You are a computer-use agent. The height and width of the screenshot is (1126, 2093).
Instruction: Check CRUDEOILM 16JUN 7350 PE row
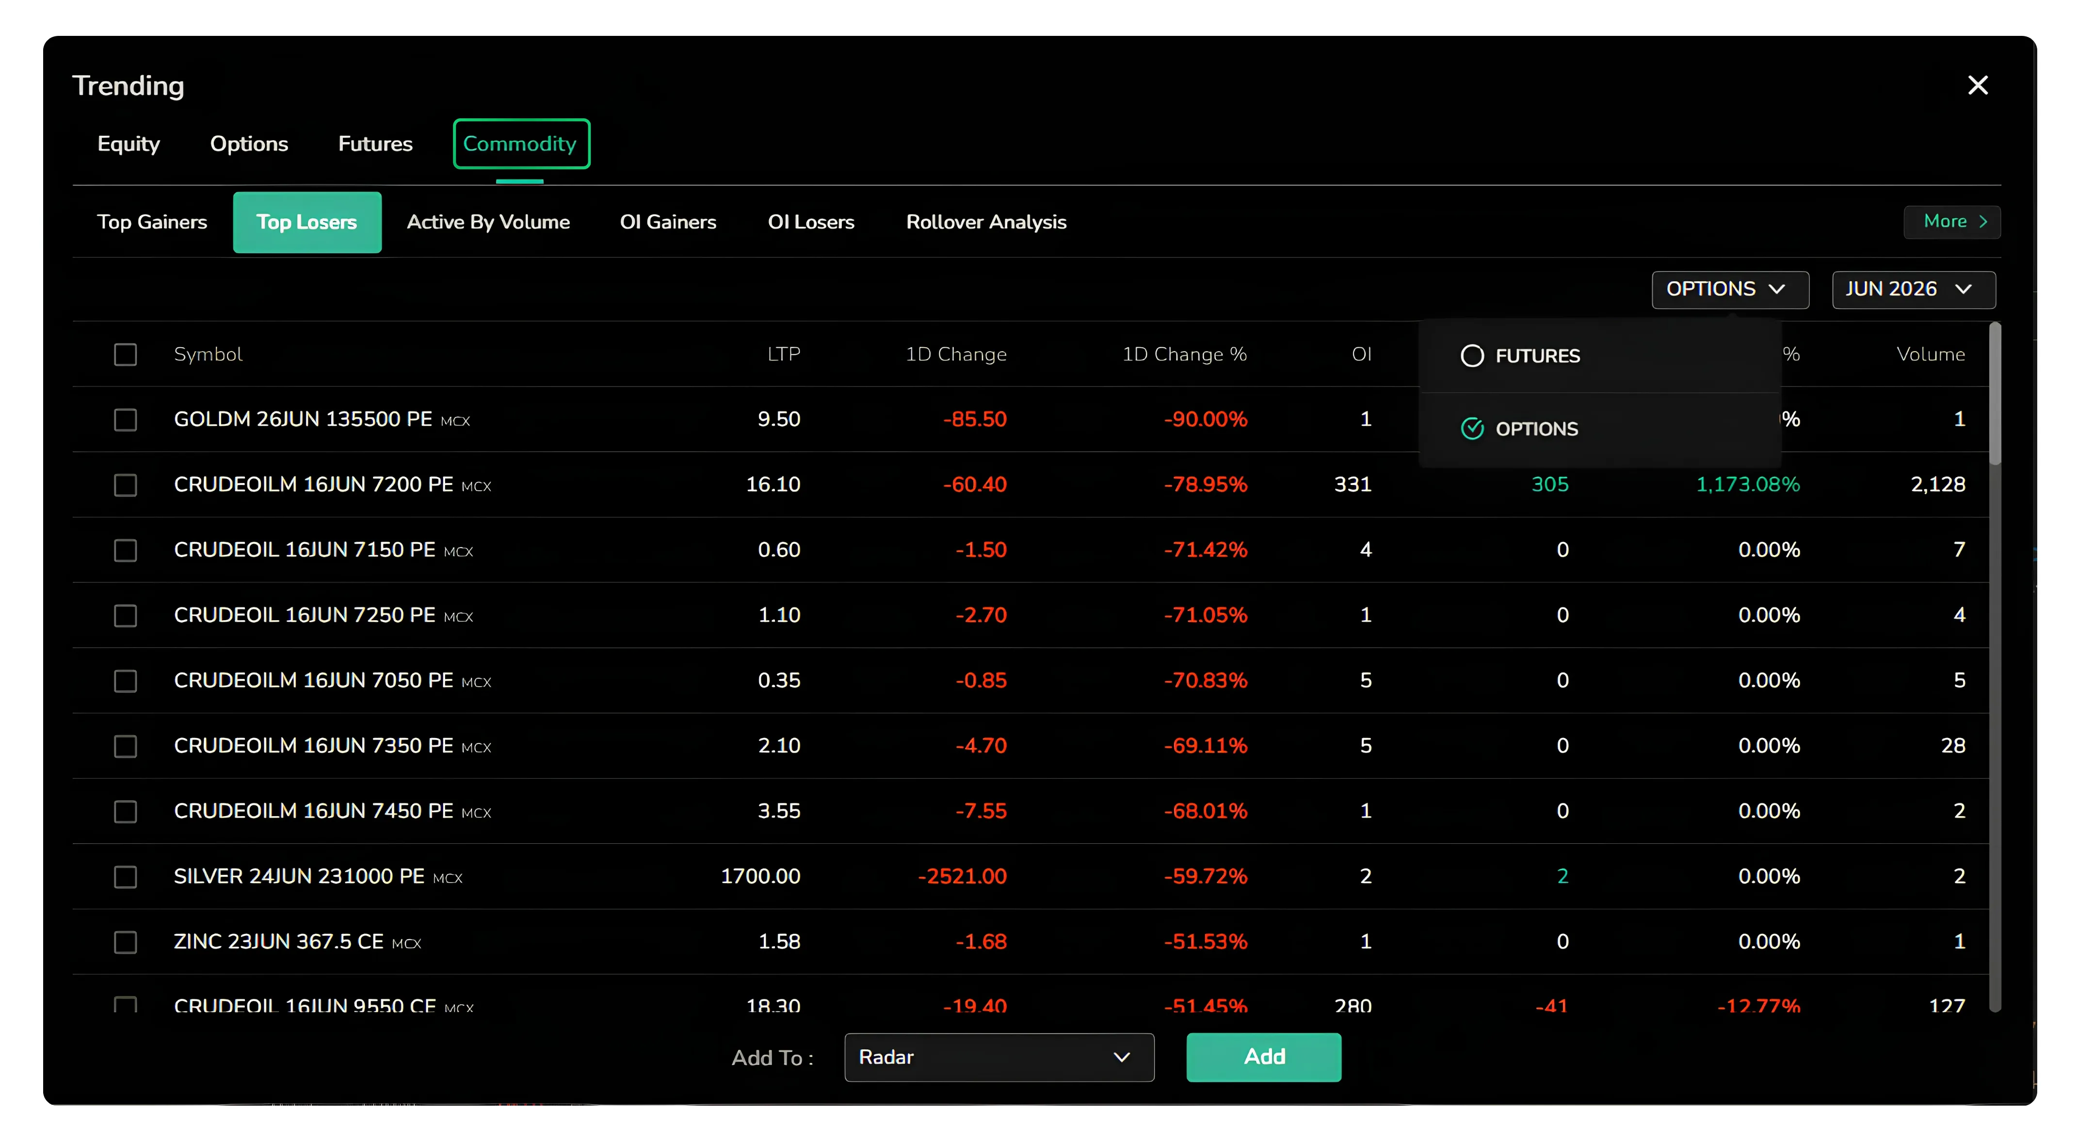click(x=125, y=746)
